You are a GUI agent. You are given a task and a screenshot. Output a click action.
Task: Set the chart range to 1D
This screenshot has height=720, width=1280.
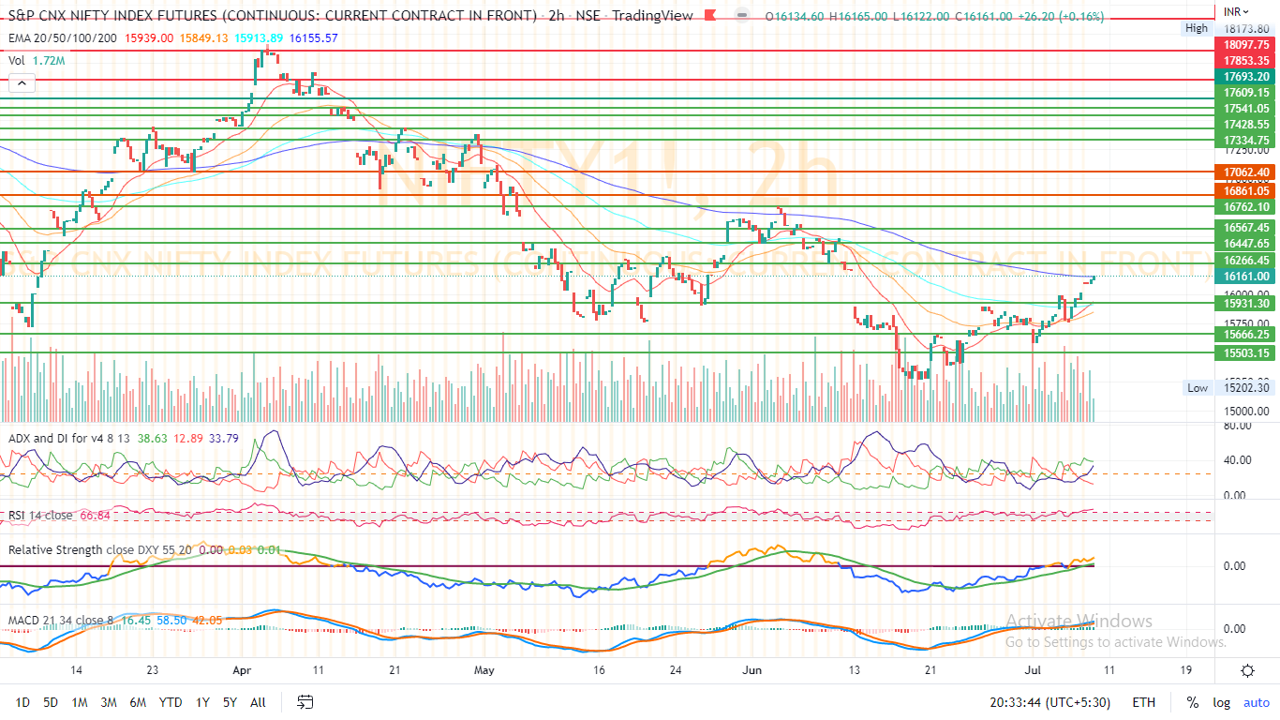pyautogui.click(x=23, y=702)
